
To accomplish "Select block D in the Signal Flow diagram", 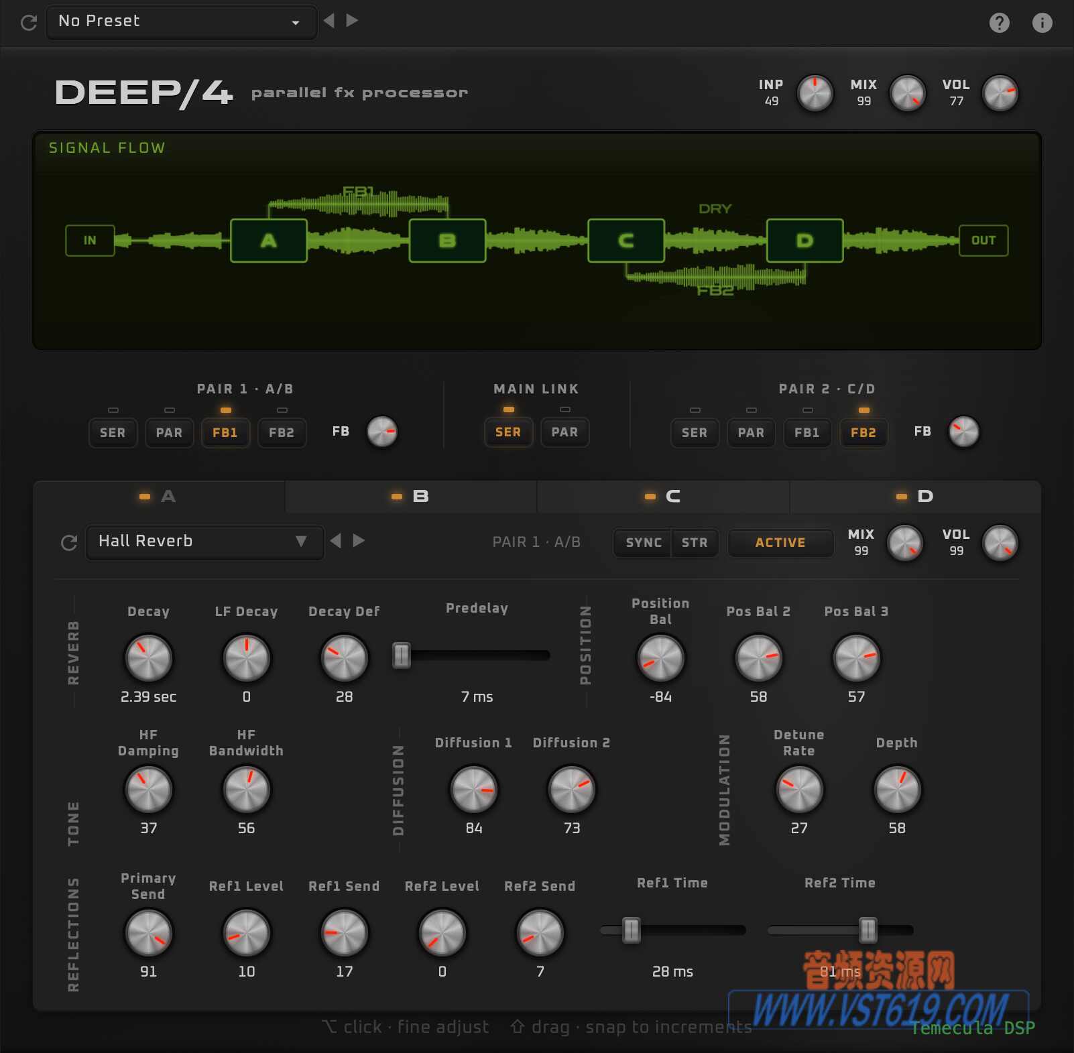I will coord(804,239).
